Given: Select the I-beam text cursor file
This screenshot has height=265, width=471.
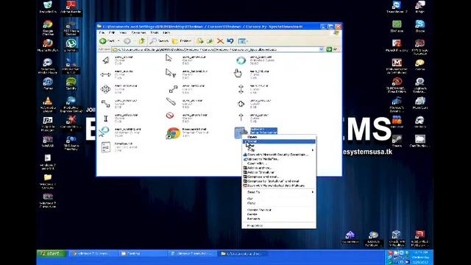Looking at the screenshot, I should pyautogui.click(x=106, y=118).
